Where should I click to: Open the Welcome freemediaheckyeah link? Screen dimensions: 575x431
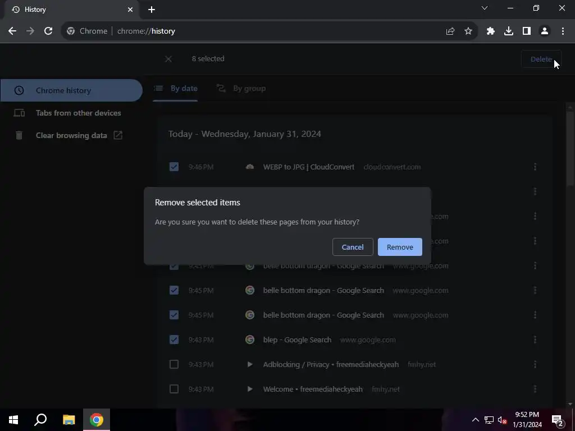pyautogui.click(x=313, y=389)
